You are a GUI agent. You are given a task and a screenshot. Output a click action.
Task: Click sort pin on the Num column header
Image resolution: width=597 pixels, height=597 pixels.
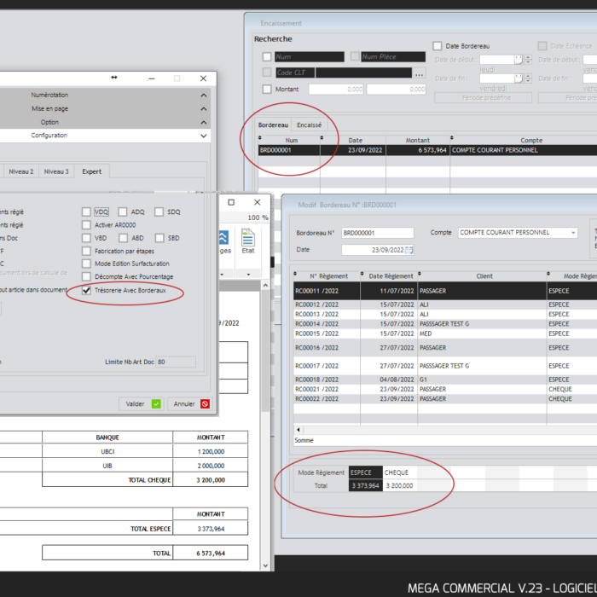(260, 138)
